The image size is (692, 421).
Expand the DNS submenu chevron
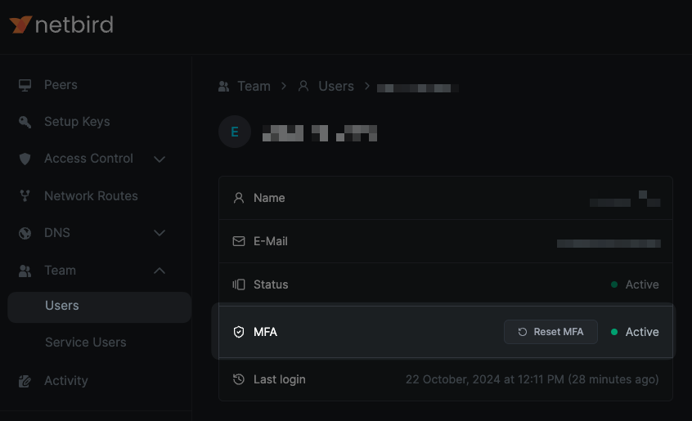tap(160, 233)
